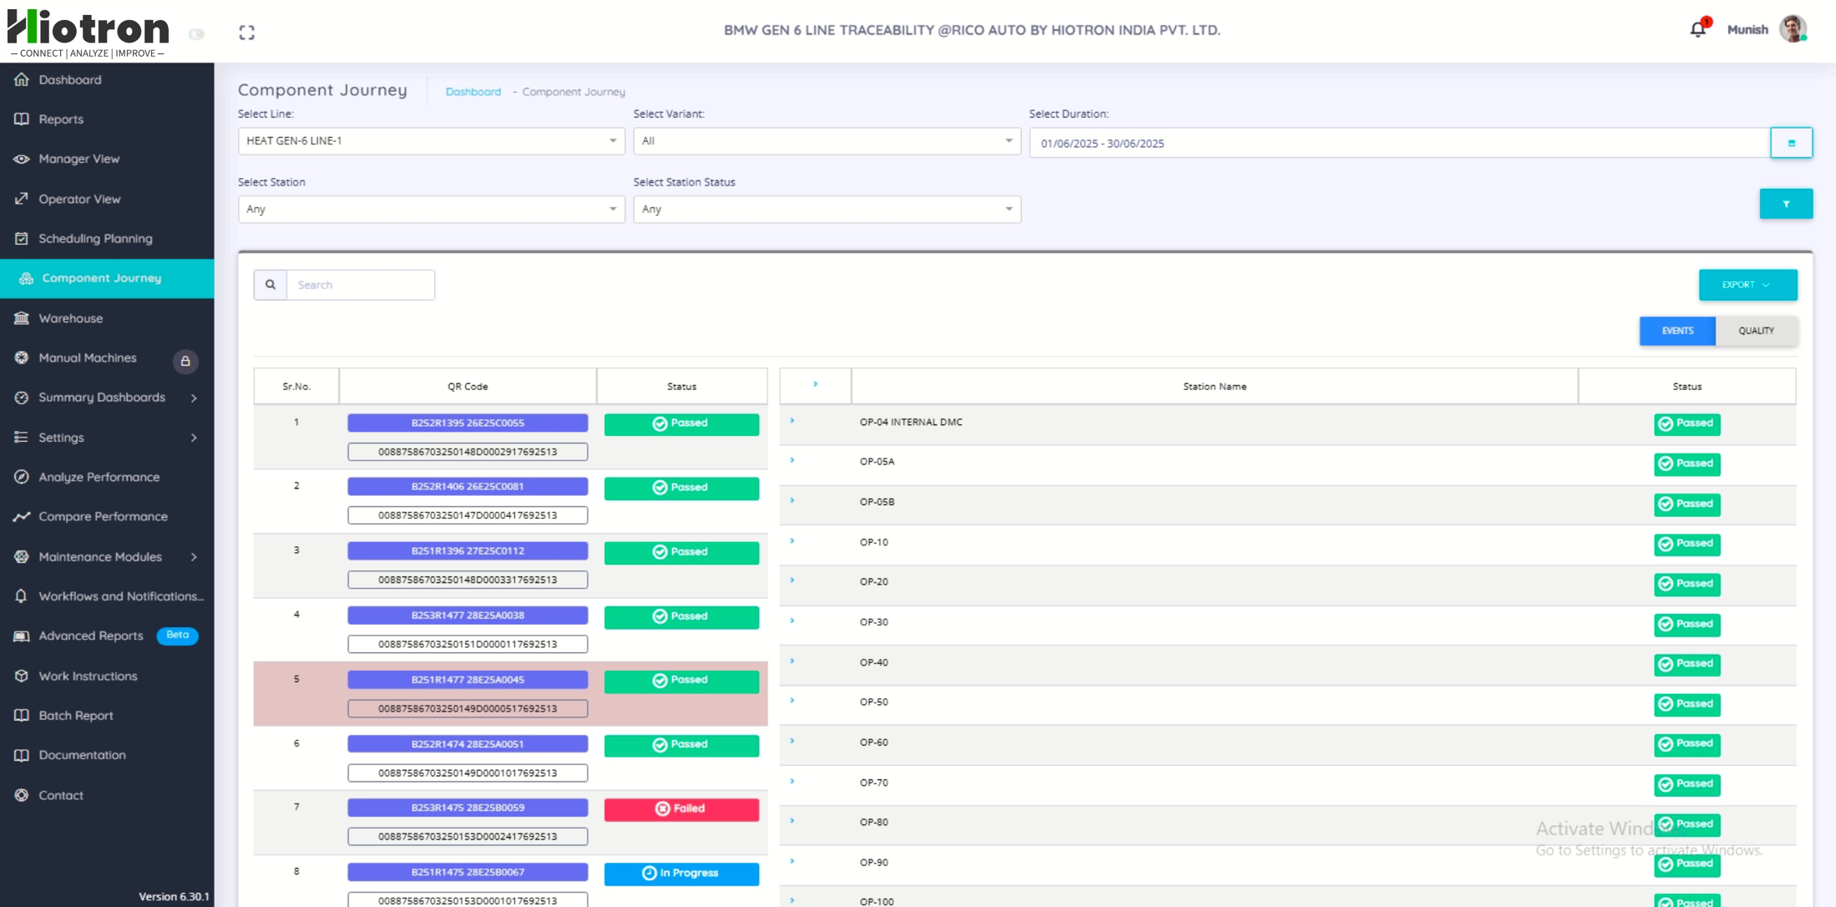Click the Dashboard breadcrumb link
Viewport: 1836px width, 907px height.
(x=473, y=92)
